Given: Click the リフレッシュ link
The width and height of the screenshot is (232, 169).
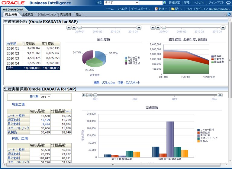Looking at the screenshot, I should click(x=108, y=82).
